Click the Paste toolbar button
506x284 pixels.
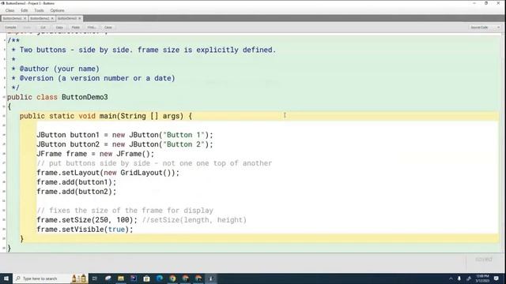76,28
